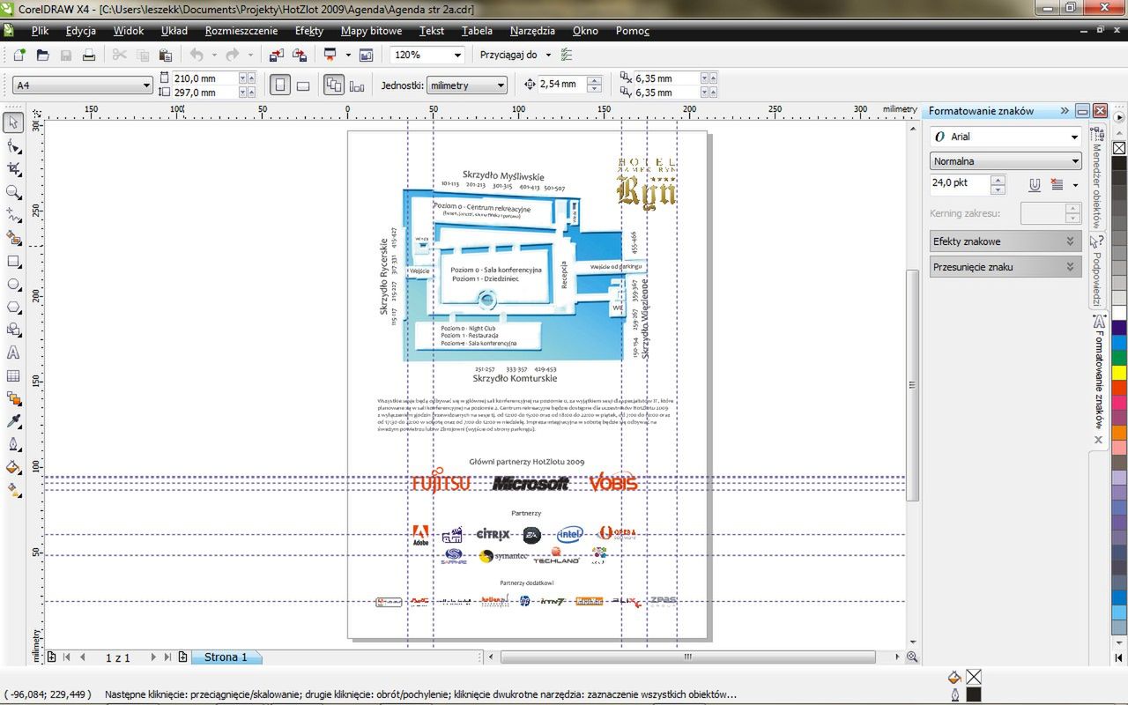Select the Freehand curve tool
1128x705 pixels.
pyautogui.click(x=13, y=215)
